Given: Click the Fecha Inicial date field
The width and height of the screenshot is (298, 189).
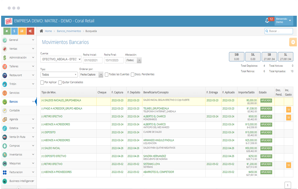Looking at the screenshot, I should pos(93,60).
